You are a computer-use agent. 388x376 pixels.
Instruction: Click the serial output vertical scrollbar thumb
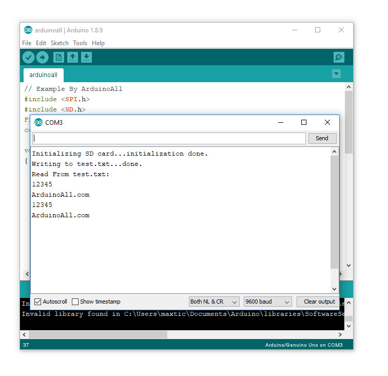334,212
